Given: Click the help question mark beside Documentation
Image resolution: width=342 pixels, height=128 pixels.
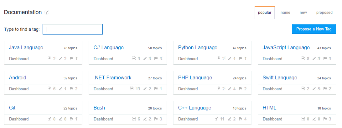Looking at the screenshot, I should (x=47, y=13).
